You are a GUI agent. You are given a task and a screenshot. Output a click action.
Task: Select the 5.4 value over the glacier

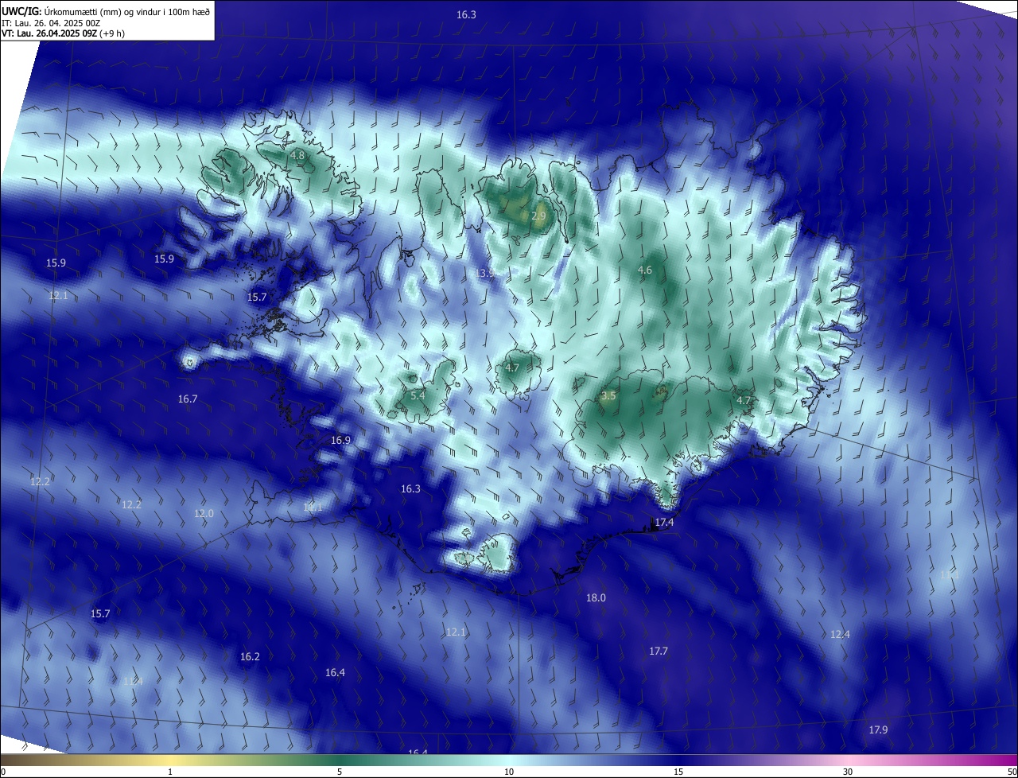tap(418, 395)
